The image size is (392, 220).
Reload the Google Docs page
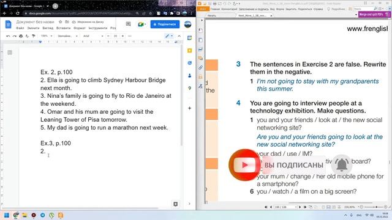click(18, 13)
